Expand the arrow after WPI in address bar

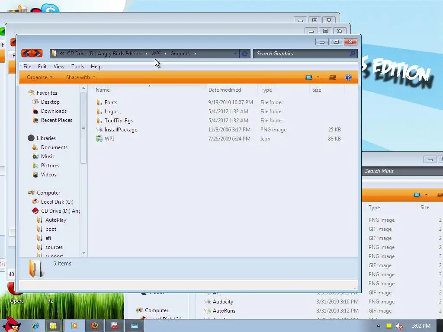click(x=165, y=54)
